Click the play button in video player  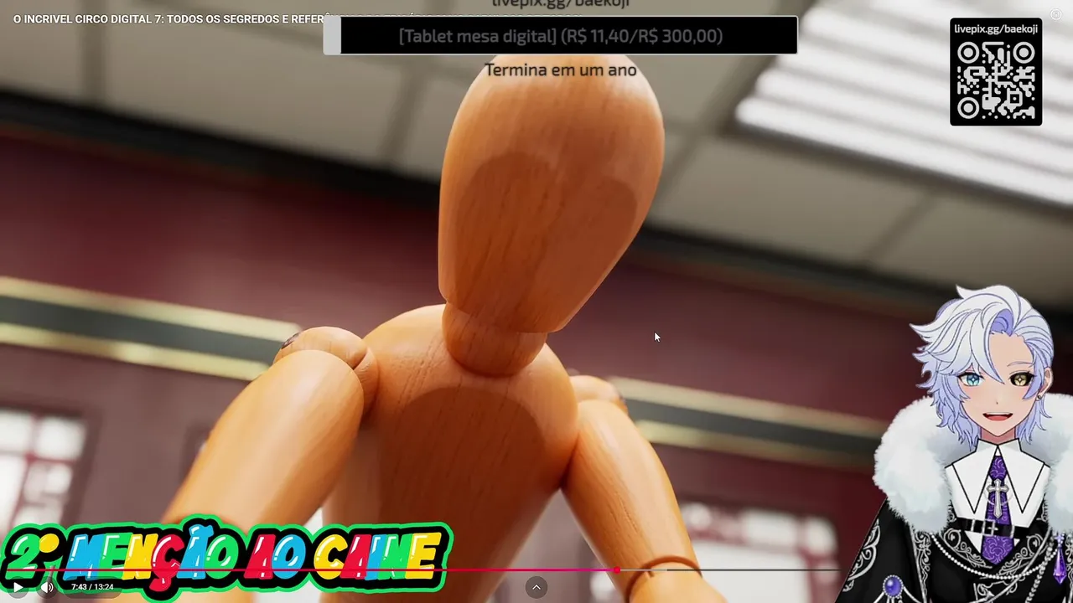click(18, 587)
